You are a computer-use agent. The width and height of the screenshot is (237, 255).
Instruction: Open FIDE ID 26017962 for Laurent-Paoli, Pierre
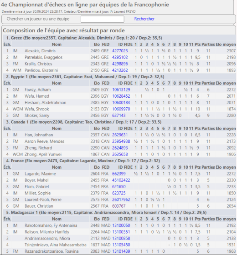coord(121,200)
